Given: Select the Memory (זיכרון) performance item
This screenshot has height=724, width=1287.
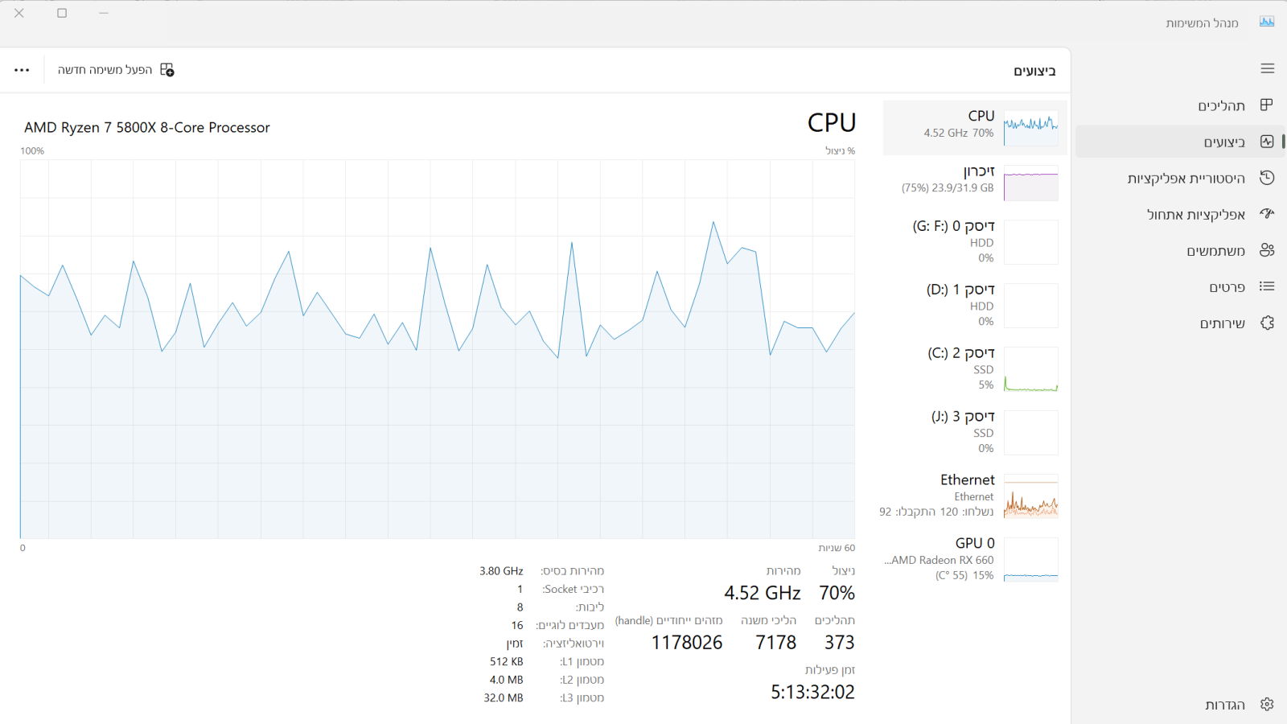Looking at the screenshot, I should tap(975, 183).
